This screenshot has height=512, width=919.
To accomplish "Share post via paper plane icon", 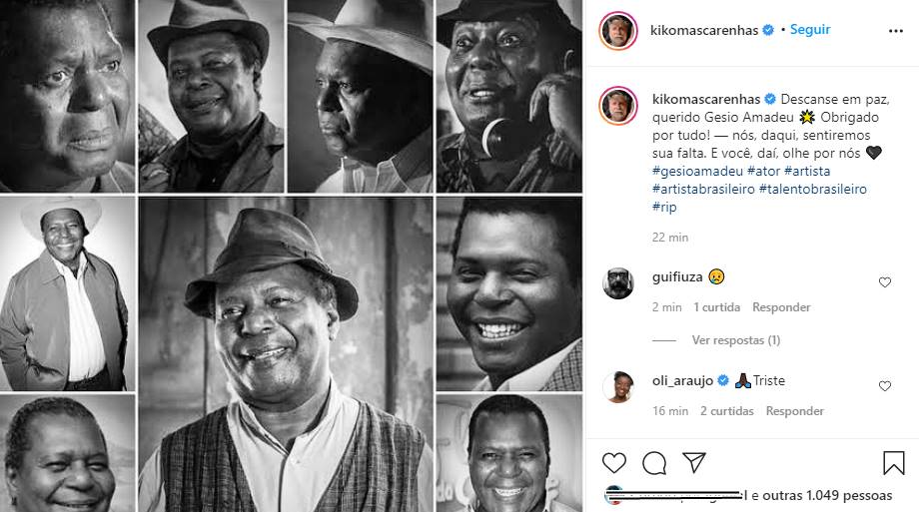I will (694, 463).
